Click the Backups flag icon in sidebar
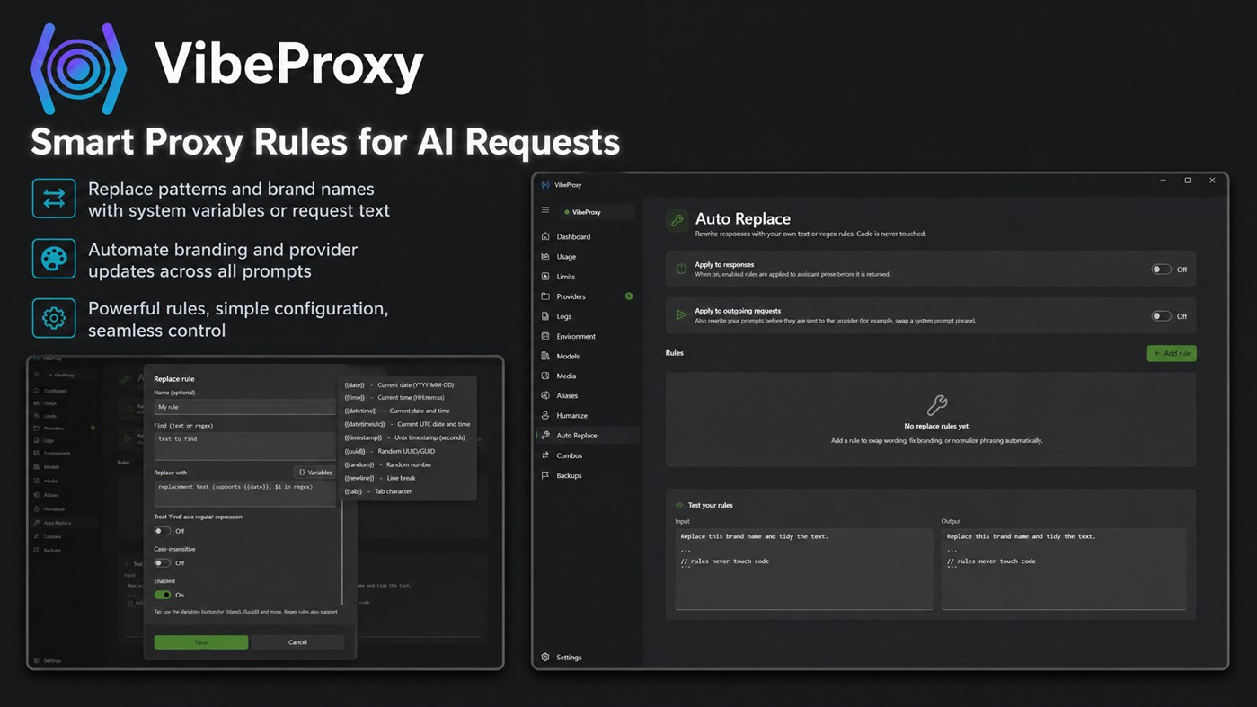This screenshot has width=1257, height=707. point(545,475)
